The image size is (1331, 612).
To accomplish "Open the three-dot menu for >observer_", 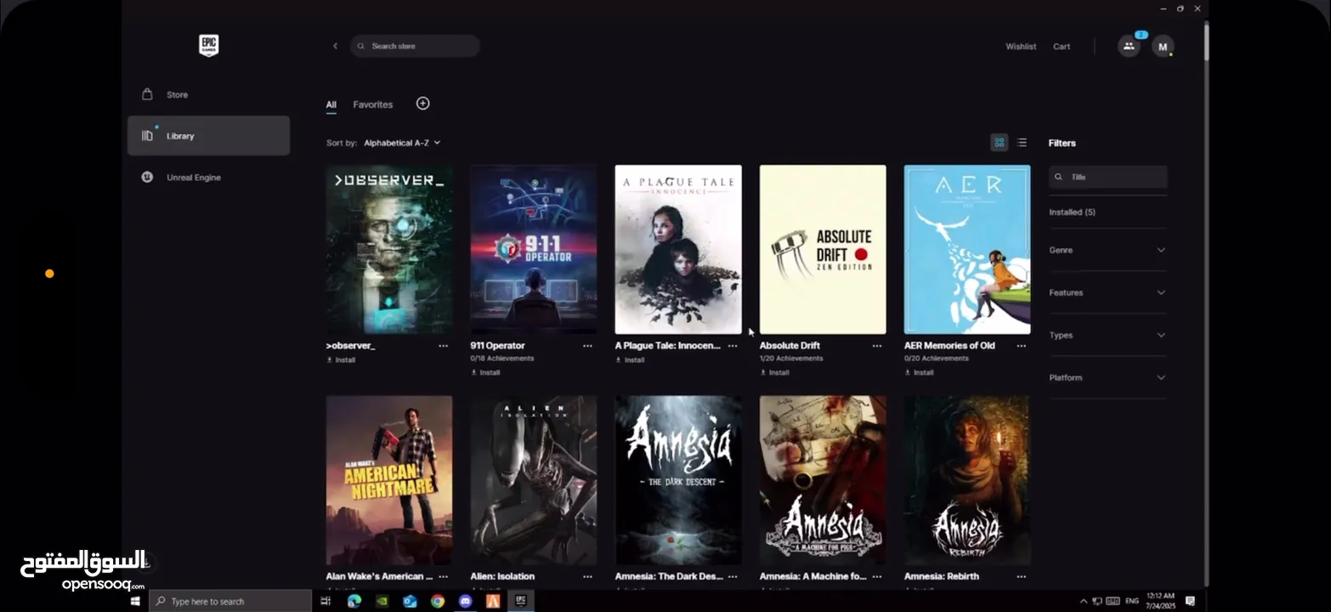I will (x=443, y=346).
